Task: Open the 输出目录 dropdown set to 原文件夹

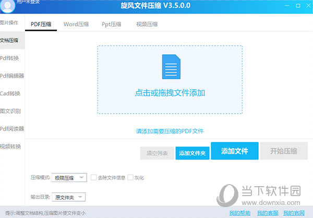Action: 69,197
